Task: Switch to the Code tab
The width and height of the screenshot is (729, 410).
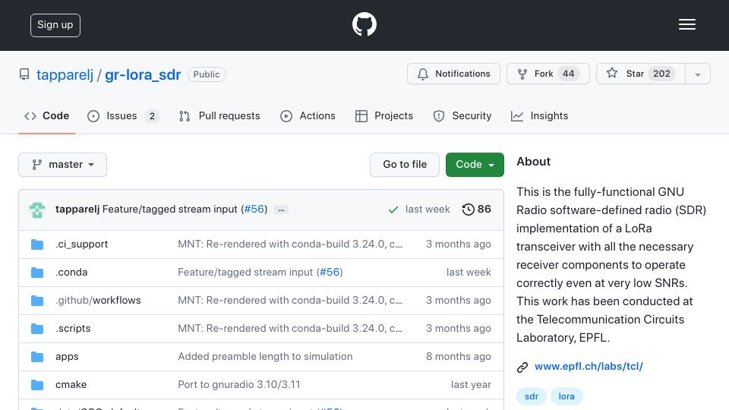Action: pos(47,115)
